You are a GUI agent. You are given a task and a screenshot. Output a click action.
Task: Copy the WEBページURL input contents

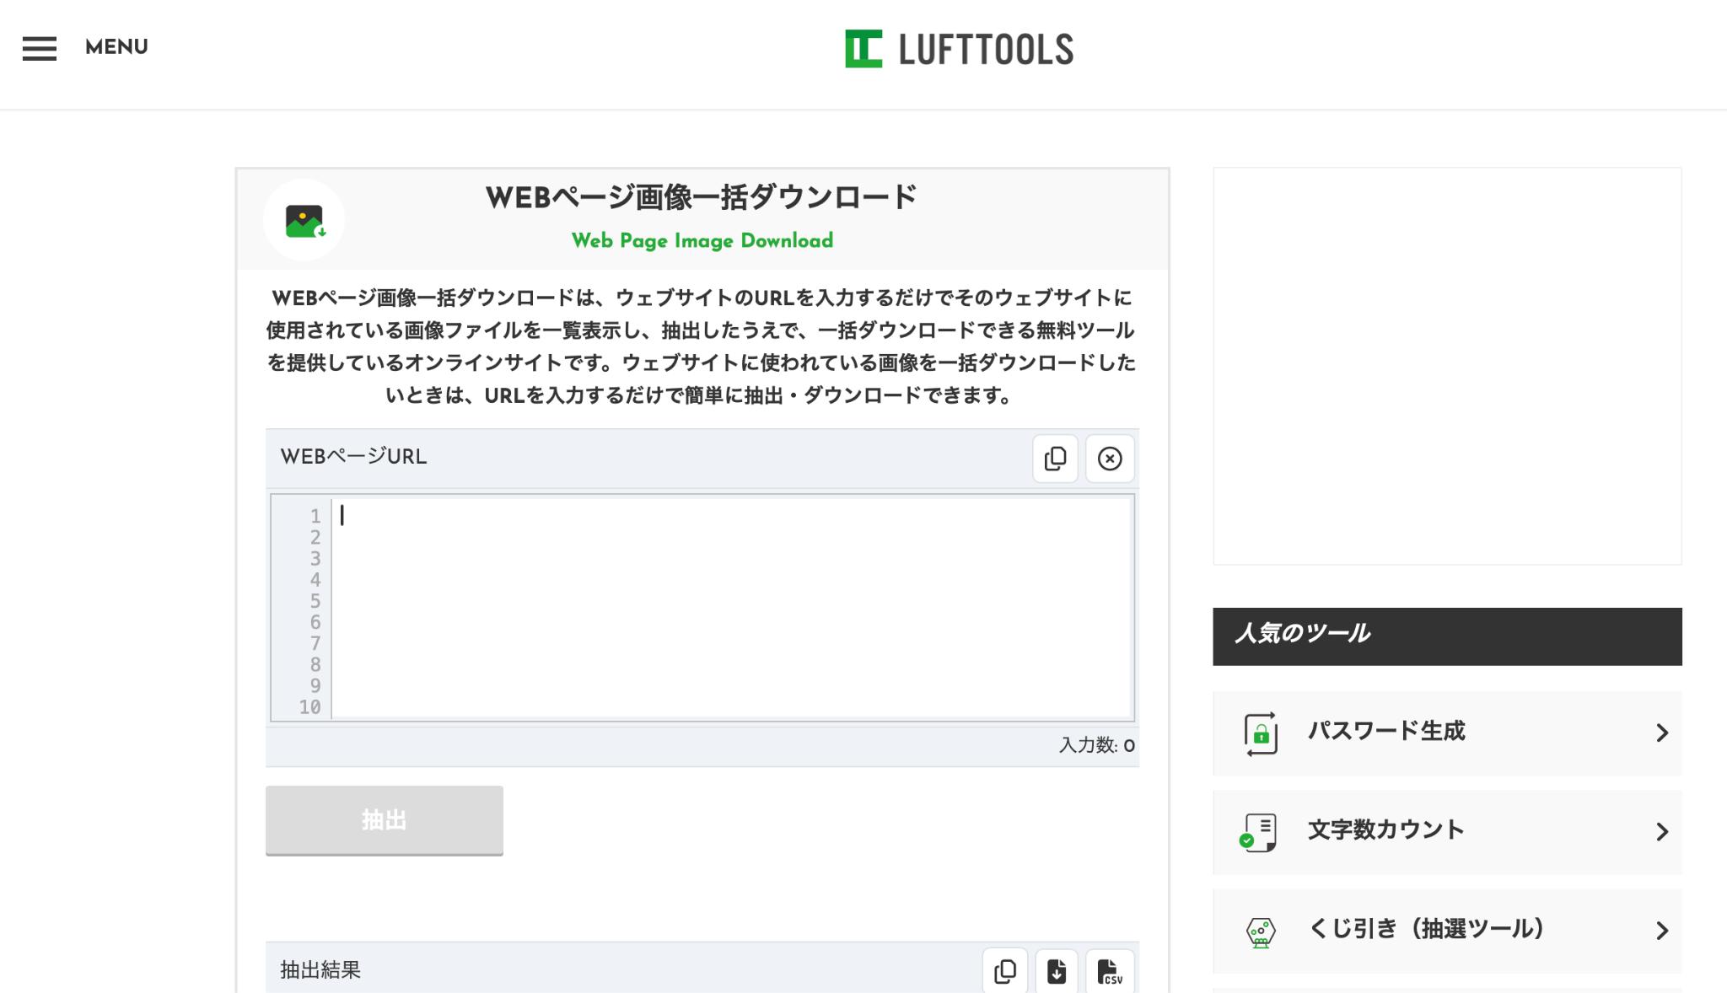pos(1055,459)
